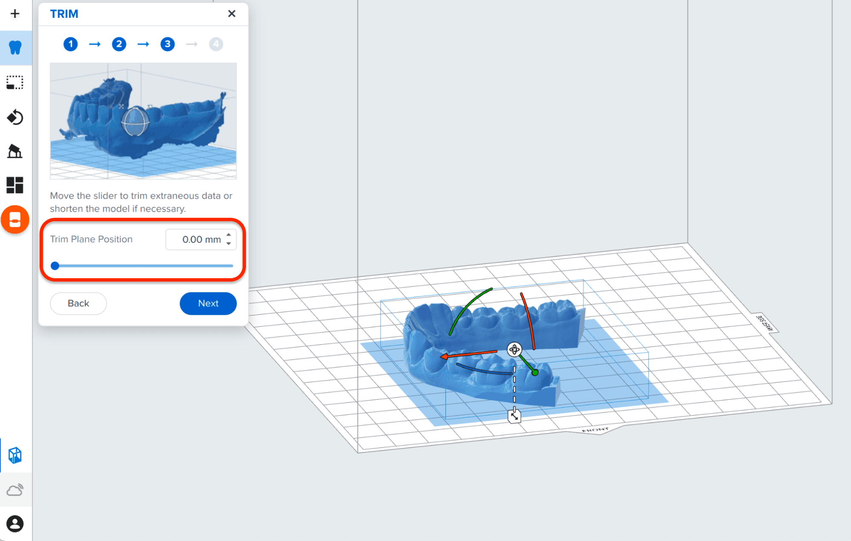This screenshot has width=851, height=541.
Task: Open the dashed selection size tool
Action: 15,83
